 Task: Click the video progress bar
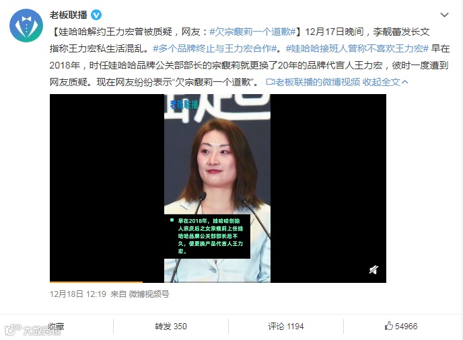[218, 282]
